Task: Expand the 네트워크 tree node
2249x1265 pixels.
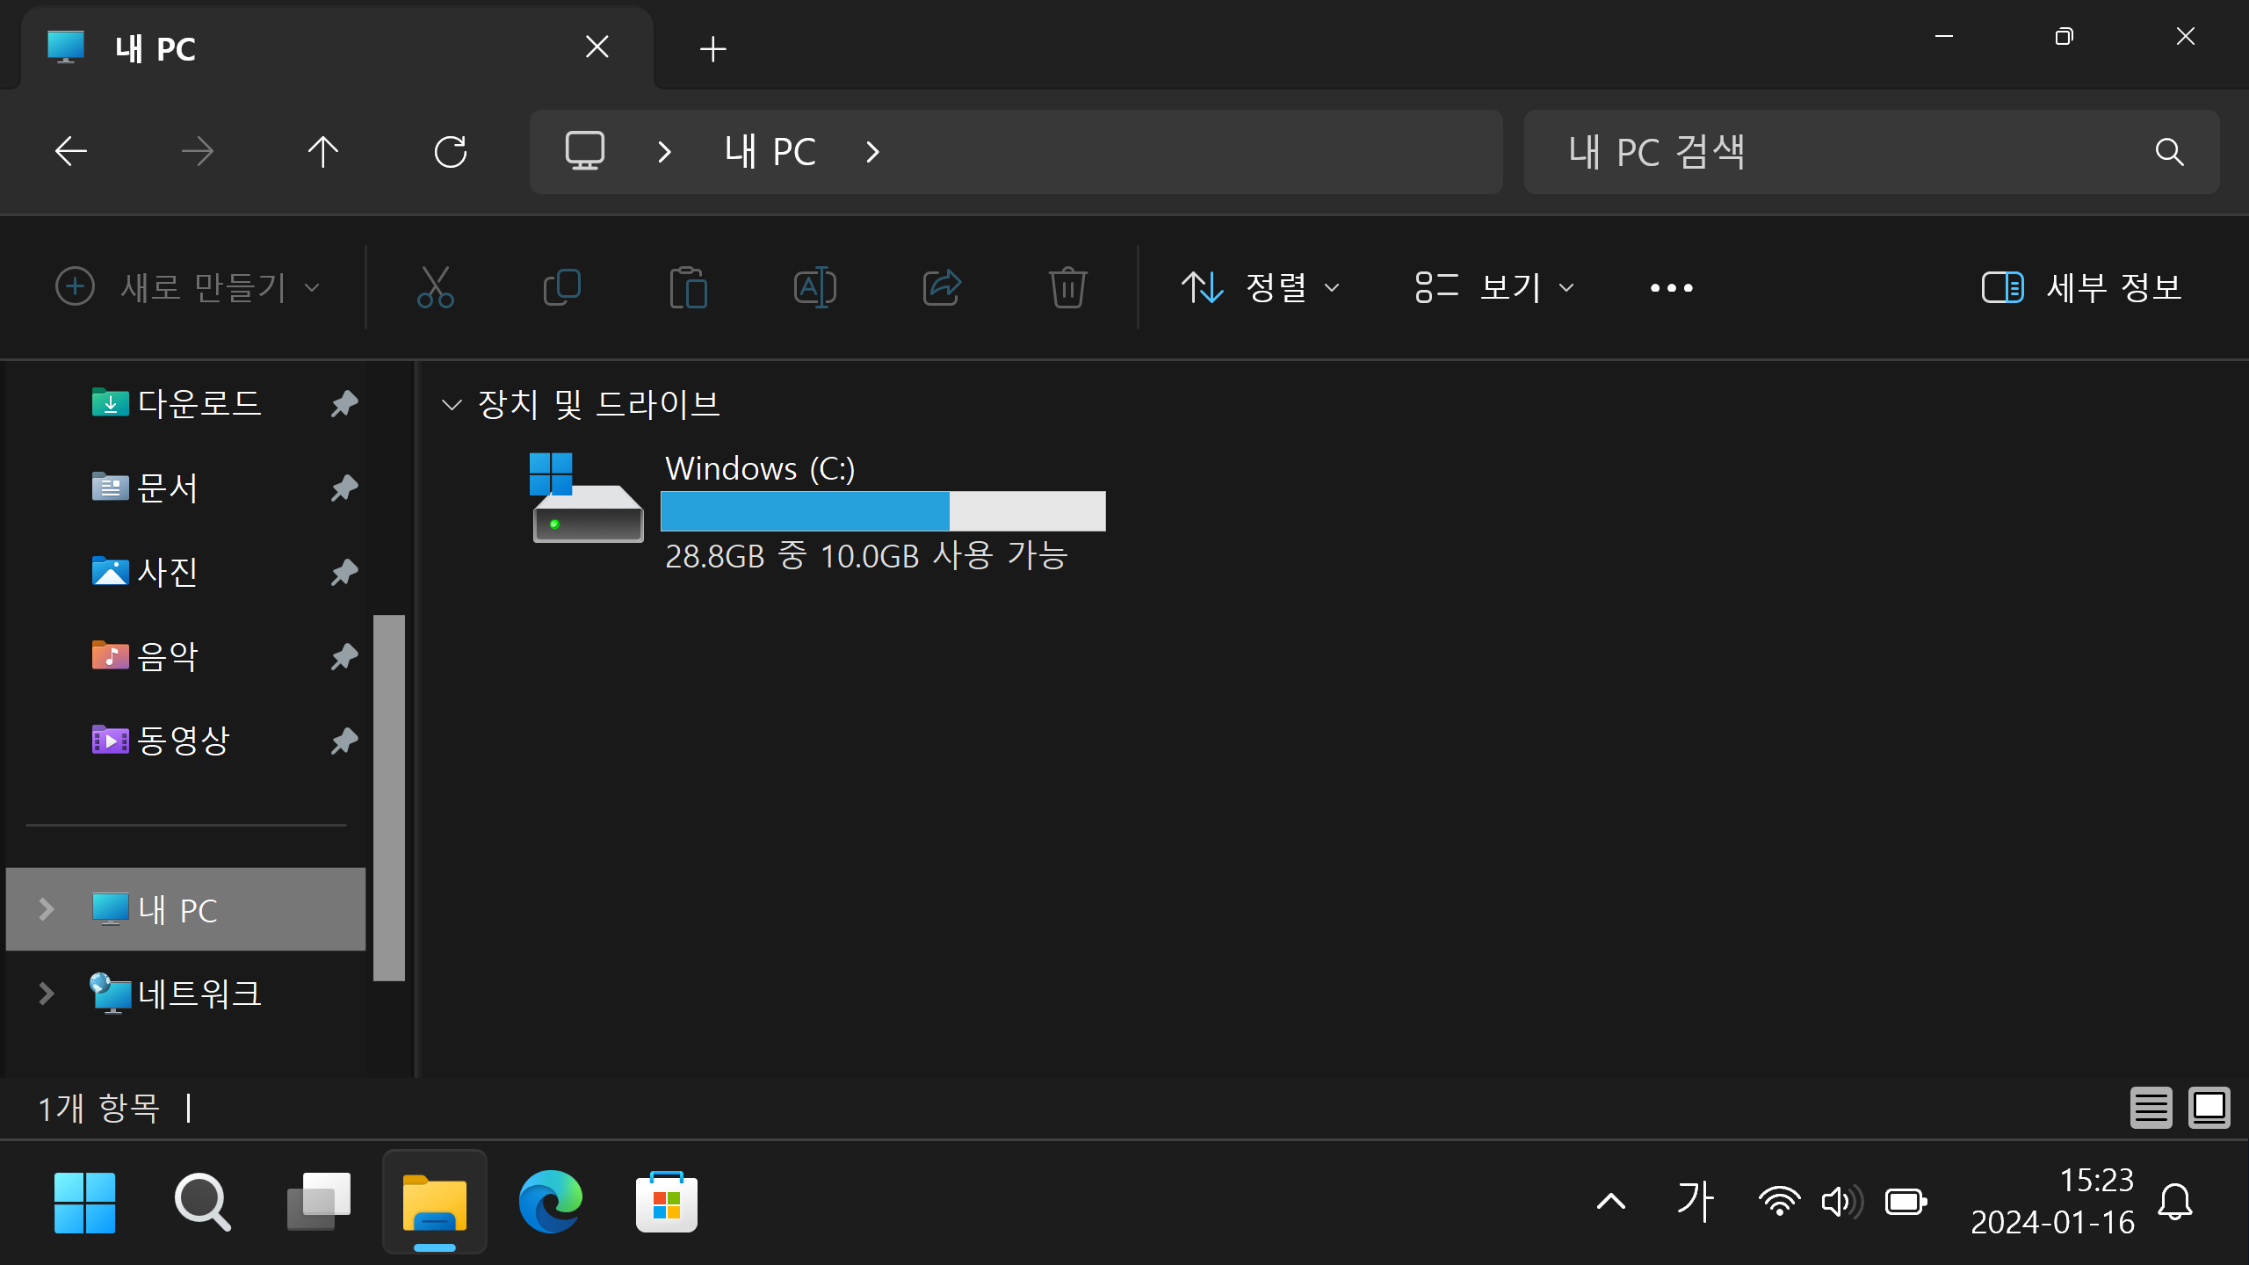Action: click(x=47, y=994)
